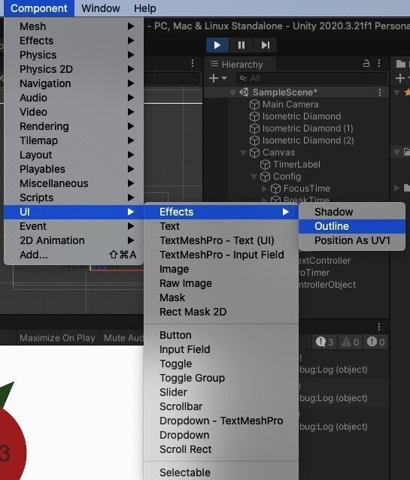Toggle console errors filter showing 0
Screen dimensions: 410x480
pyautogui.click(x=376, y=342)
